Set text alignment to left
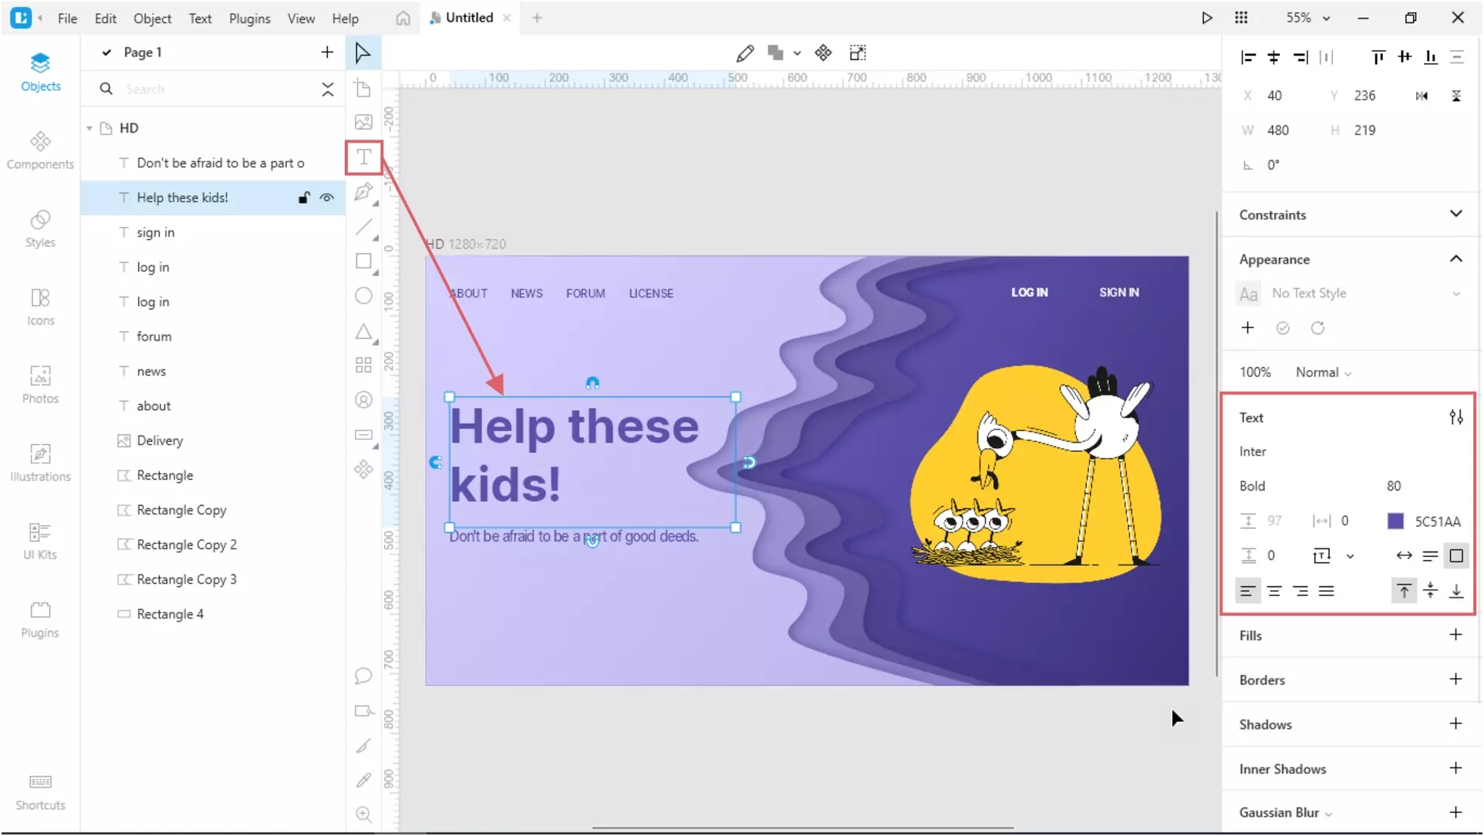 [x=1248, y=592]
